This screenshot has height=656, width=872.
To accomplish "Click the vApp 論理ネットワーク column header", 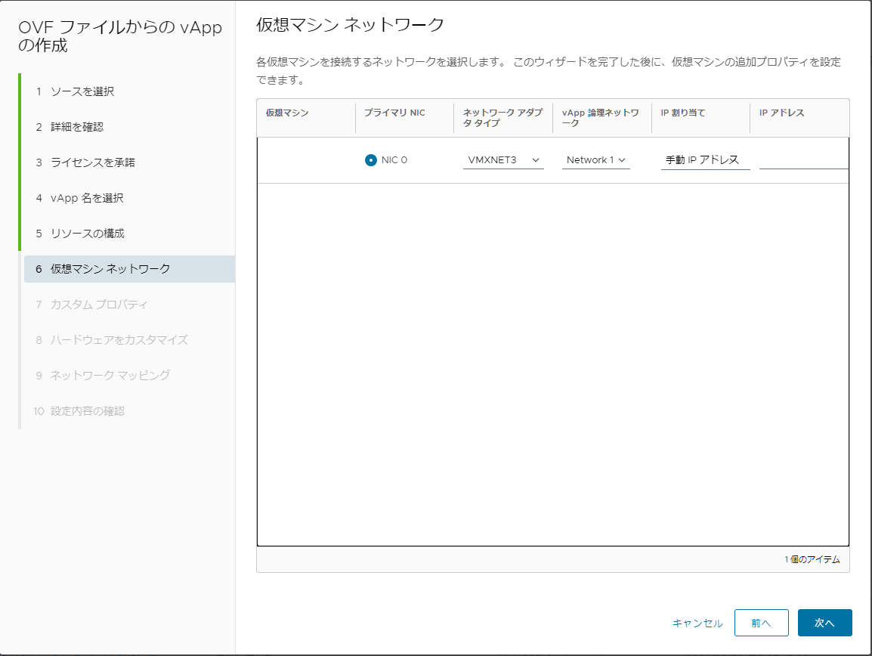I will tap(601, 118).
